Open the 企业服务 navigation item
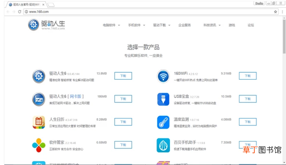Image resolution: width=286 pixels, height=165 pixels. (x=185, y=25)
